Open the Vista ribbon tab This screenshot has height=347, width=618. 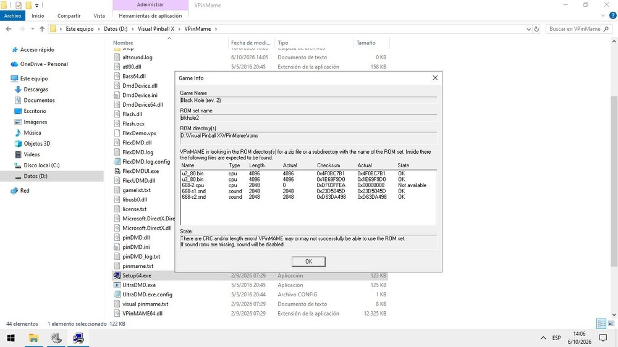point(99,16)
